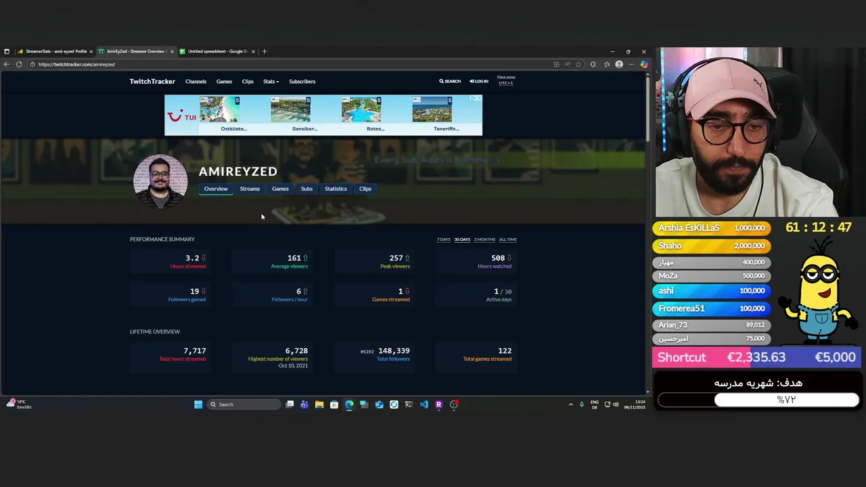Open the taskbar weather widget
This screenshot has height=487, width=866.
coord(19,404)
